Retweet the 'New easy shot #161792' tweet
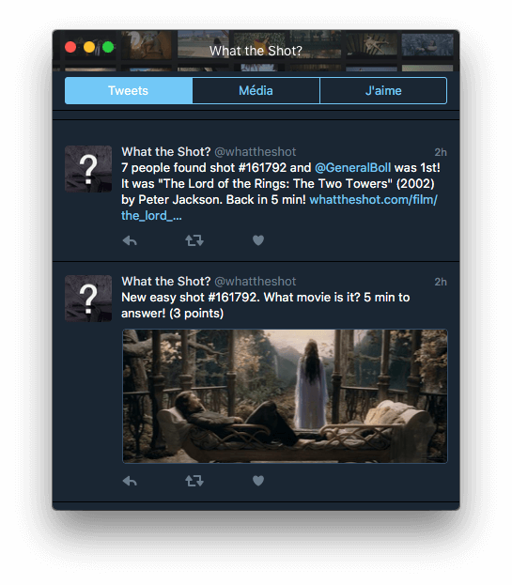The width and height of the screenshot is (512, 585). (194, 481)
